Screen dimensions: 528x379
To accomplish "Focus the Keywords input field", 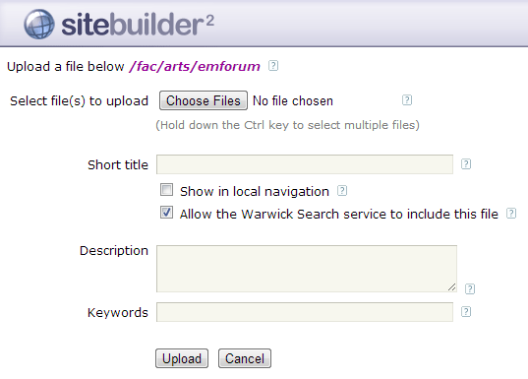I will pos(305,312).
